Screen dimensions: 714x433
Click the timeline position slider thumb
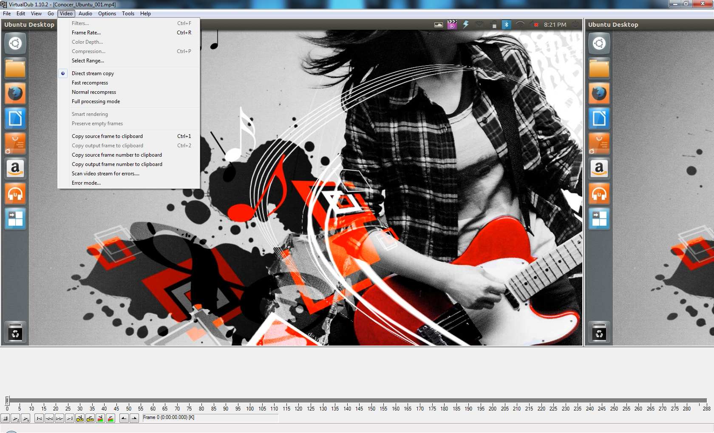7,400
